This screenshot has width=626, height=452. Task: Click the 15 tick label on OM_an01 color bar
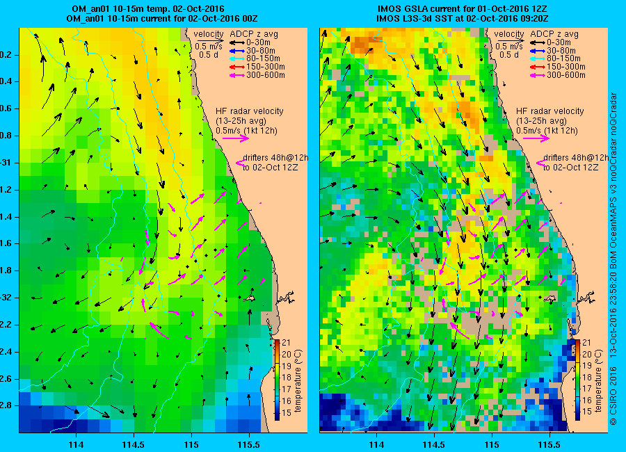point(287,412)
